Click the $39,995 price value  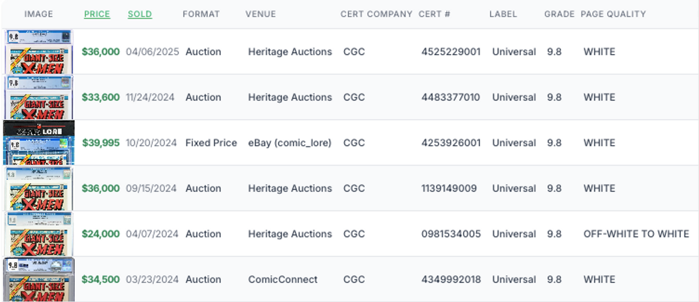pos(101,143)
